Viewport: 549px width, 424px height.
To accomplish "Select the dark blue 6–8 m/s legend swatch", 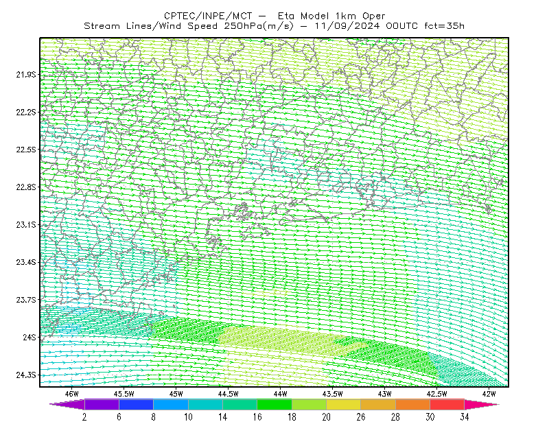I will click(136, 404).
